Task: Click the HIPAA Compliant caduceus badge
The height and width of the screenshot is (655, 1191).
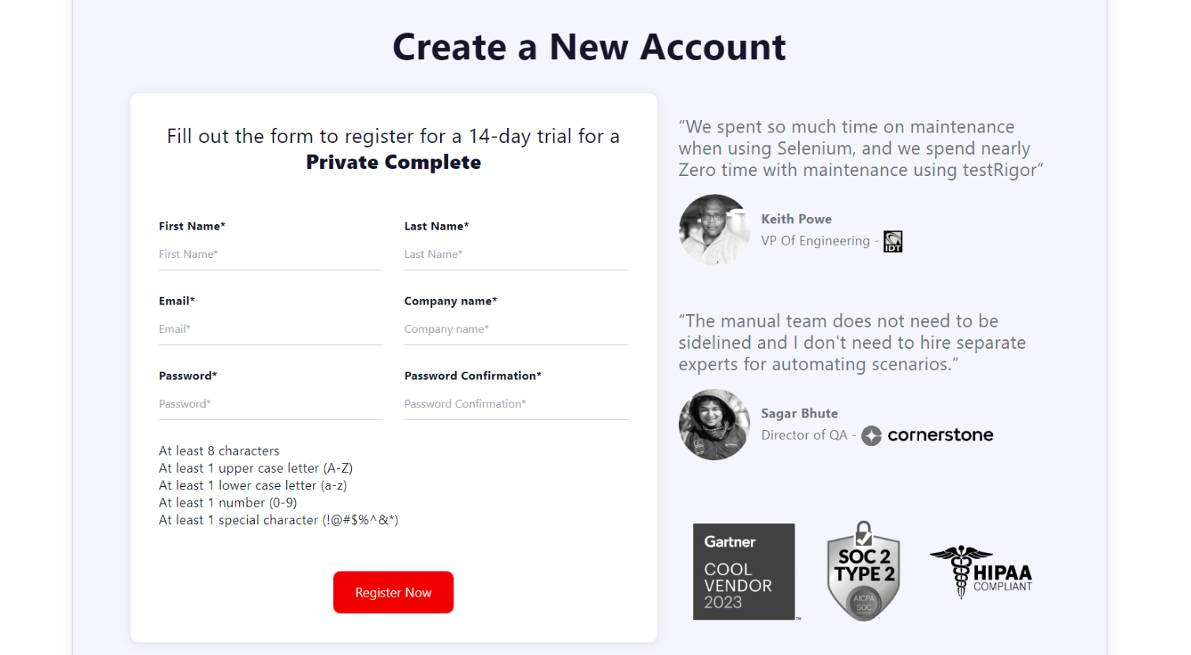Action: [x=981, y=572]
